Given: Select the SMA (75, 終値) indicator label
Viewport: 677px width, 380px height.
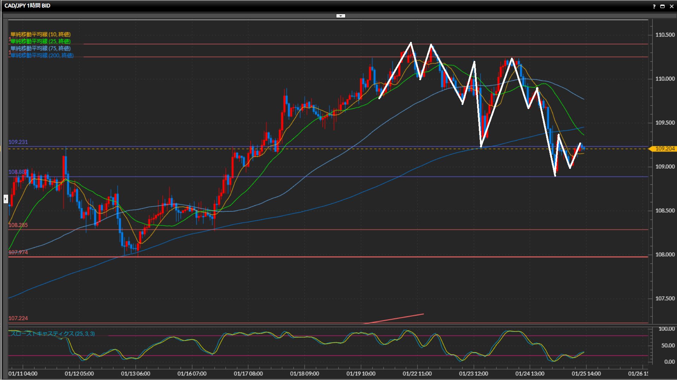Looking at the screenshot, I should 41,48.
